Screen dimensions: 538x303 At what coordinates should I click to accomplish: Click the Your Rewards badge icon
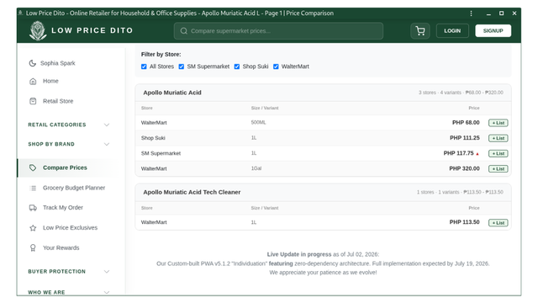click(33, 247)
